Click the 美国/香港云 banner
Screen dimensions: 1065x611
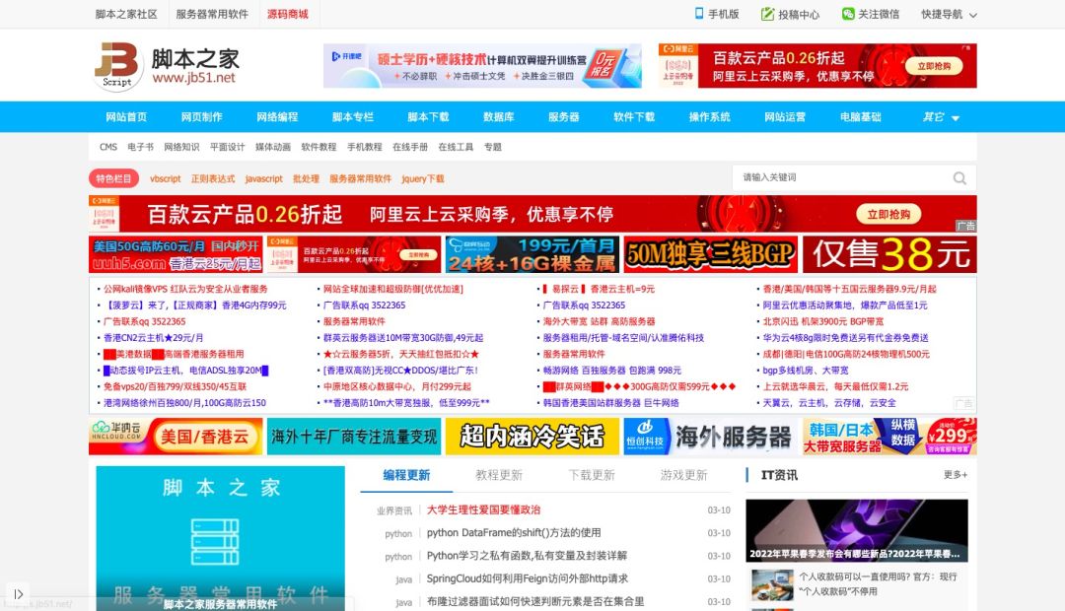(176, 436)
